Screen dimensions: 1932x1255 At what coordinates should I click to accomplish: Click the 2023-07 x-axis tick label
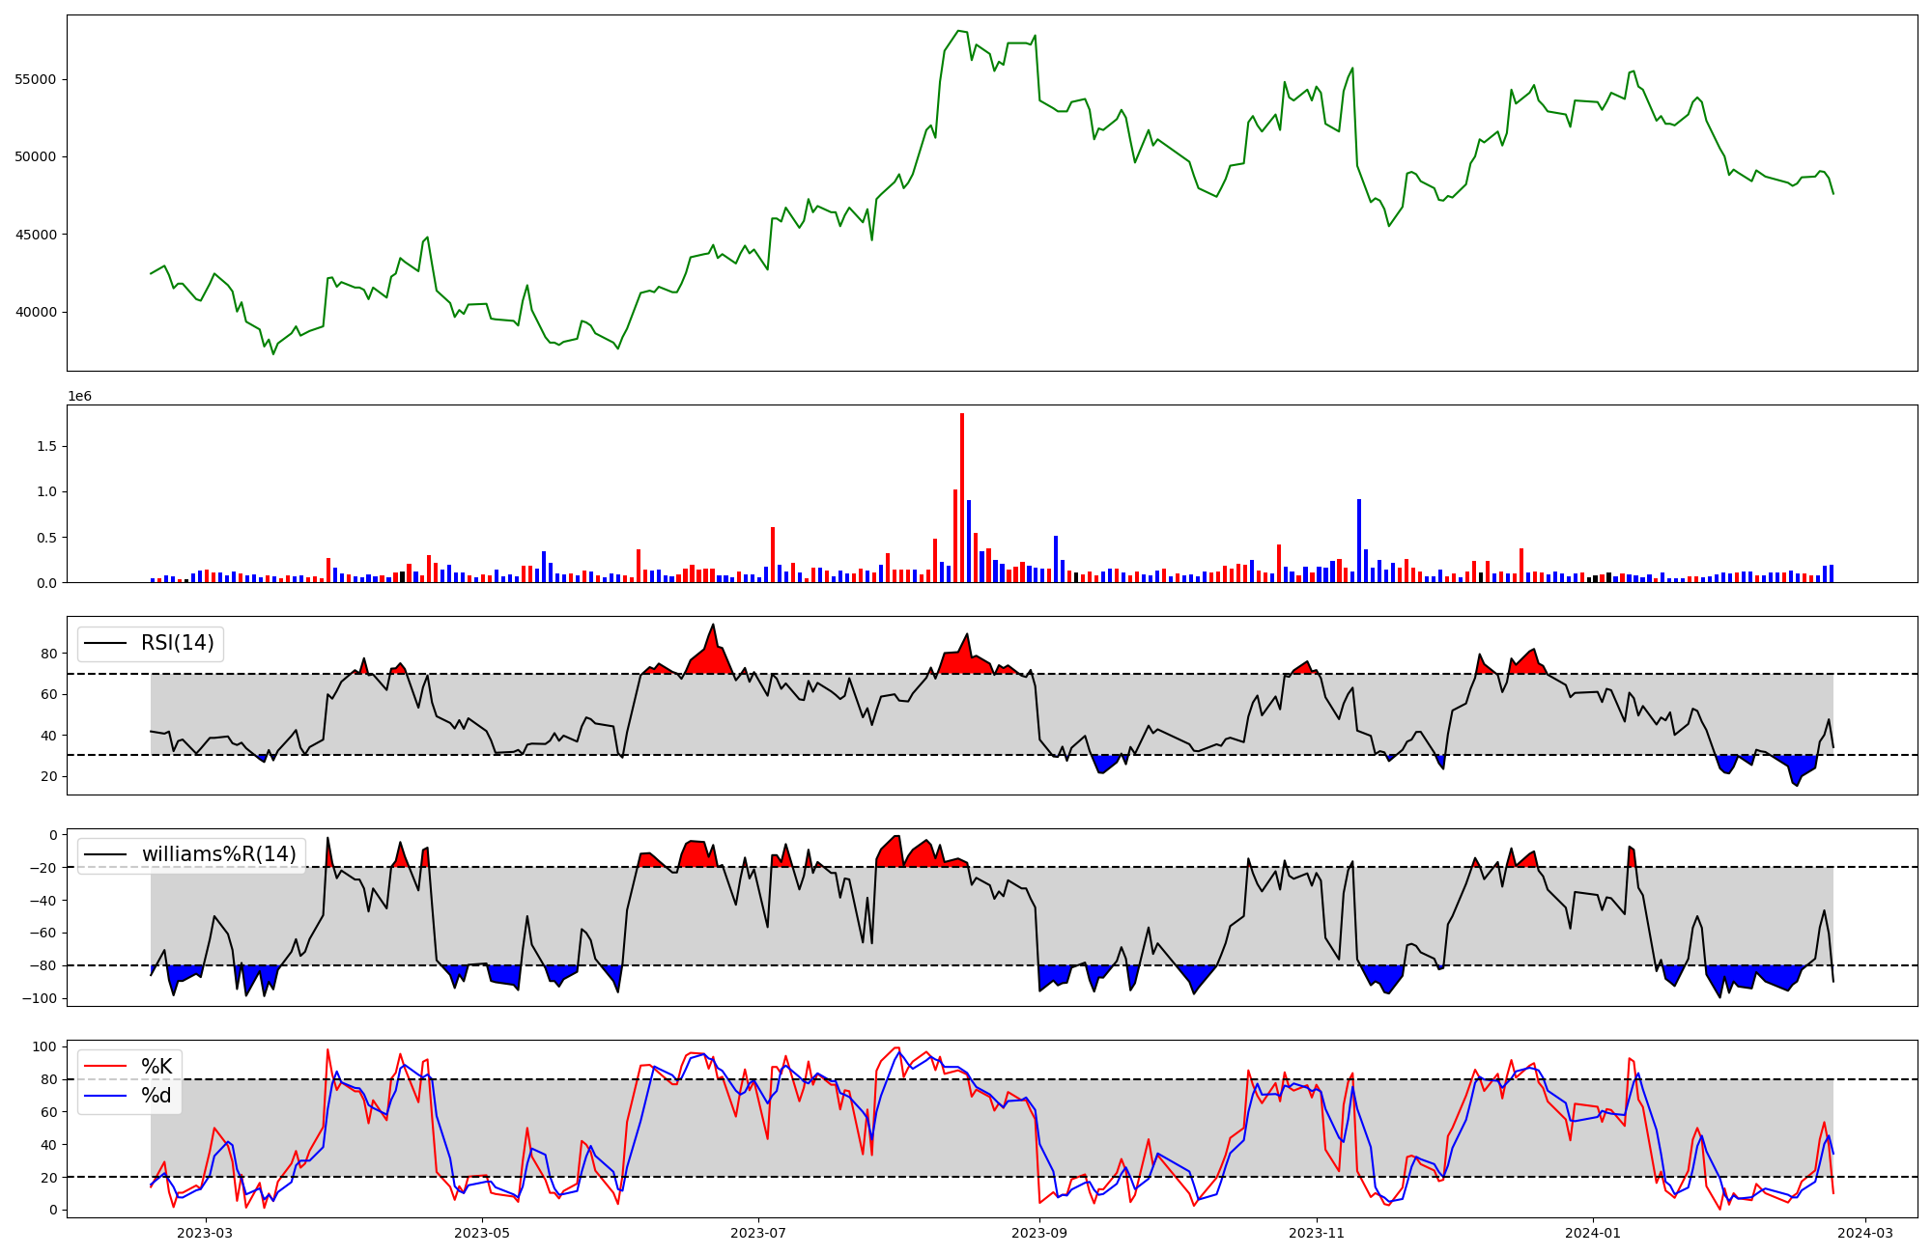pyautogui.click(x=758, y=1233)
